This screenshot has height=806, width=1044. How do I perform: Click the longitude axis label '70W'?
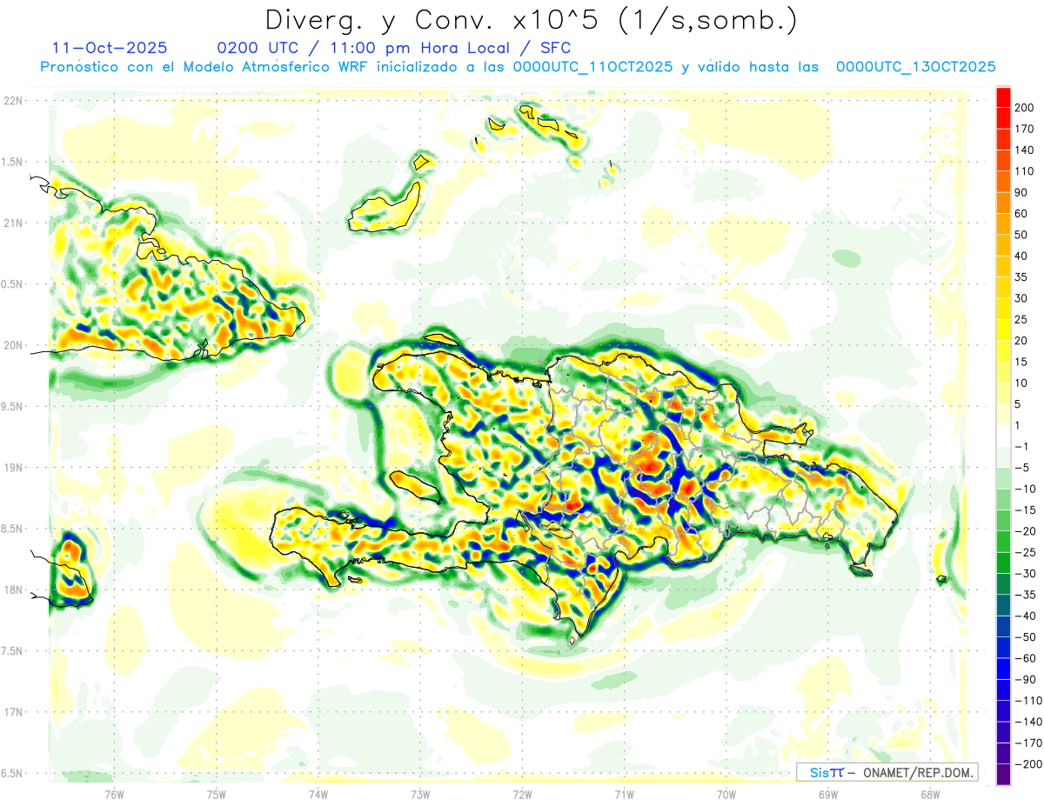726,795
